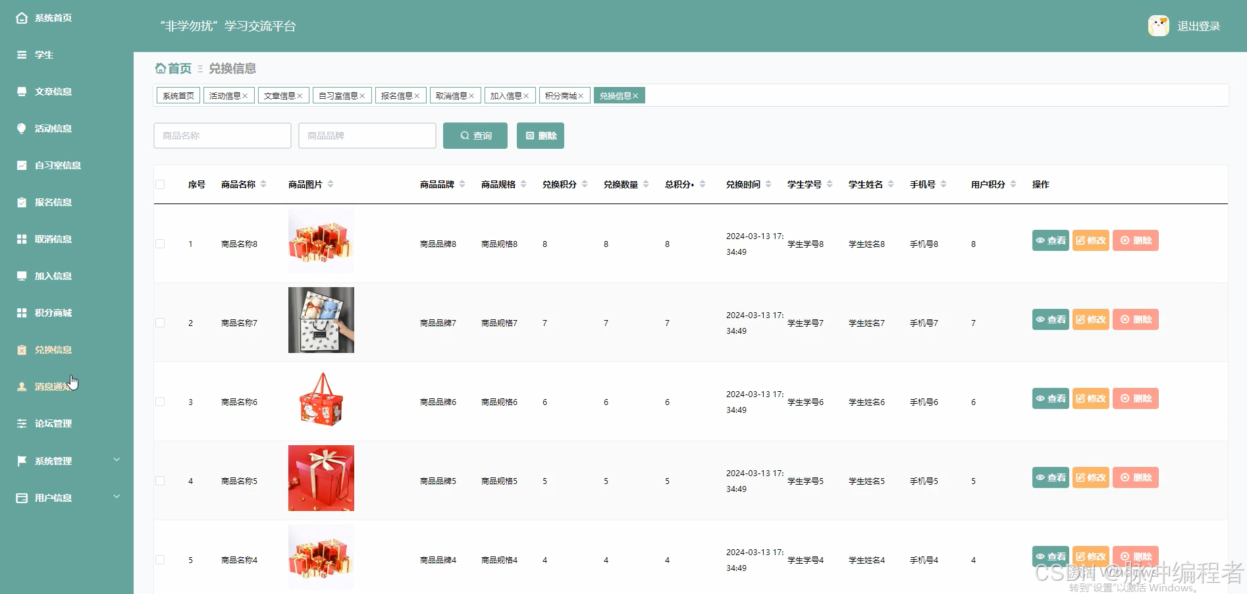Check the row checkbox for 商品名称7
The width and height of the screenshot is (1247, 594).
pos(160,323)
